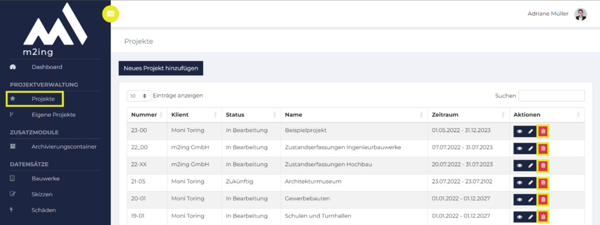Click Zukünftig status cell
600x225 pixels.
(240, 182)
